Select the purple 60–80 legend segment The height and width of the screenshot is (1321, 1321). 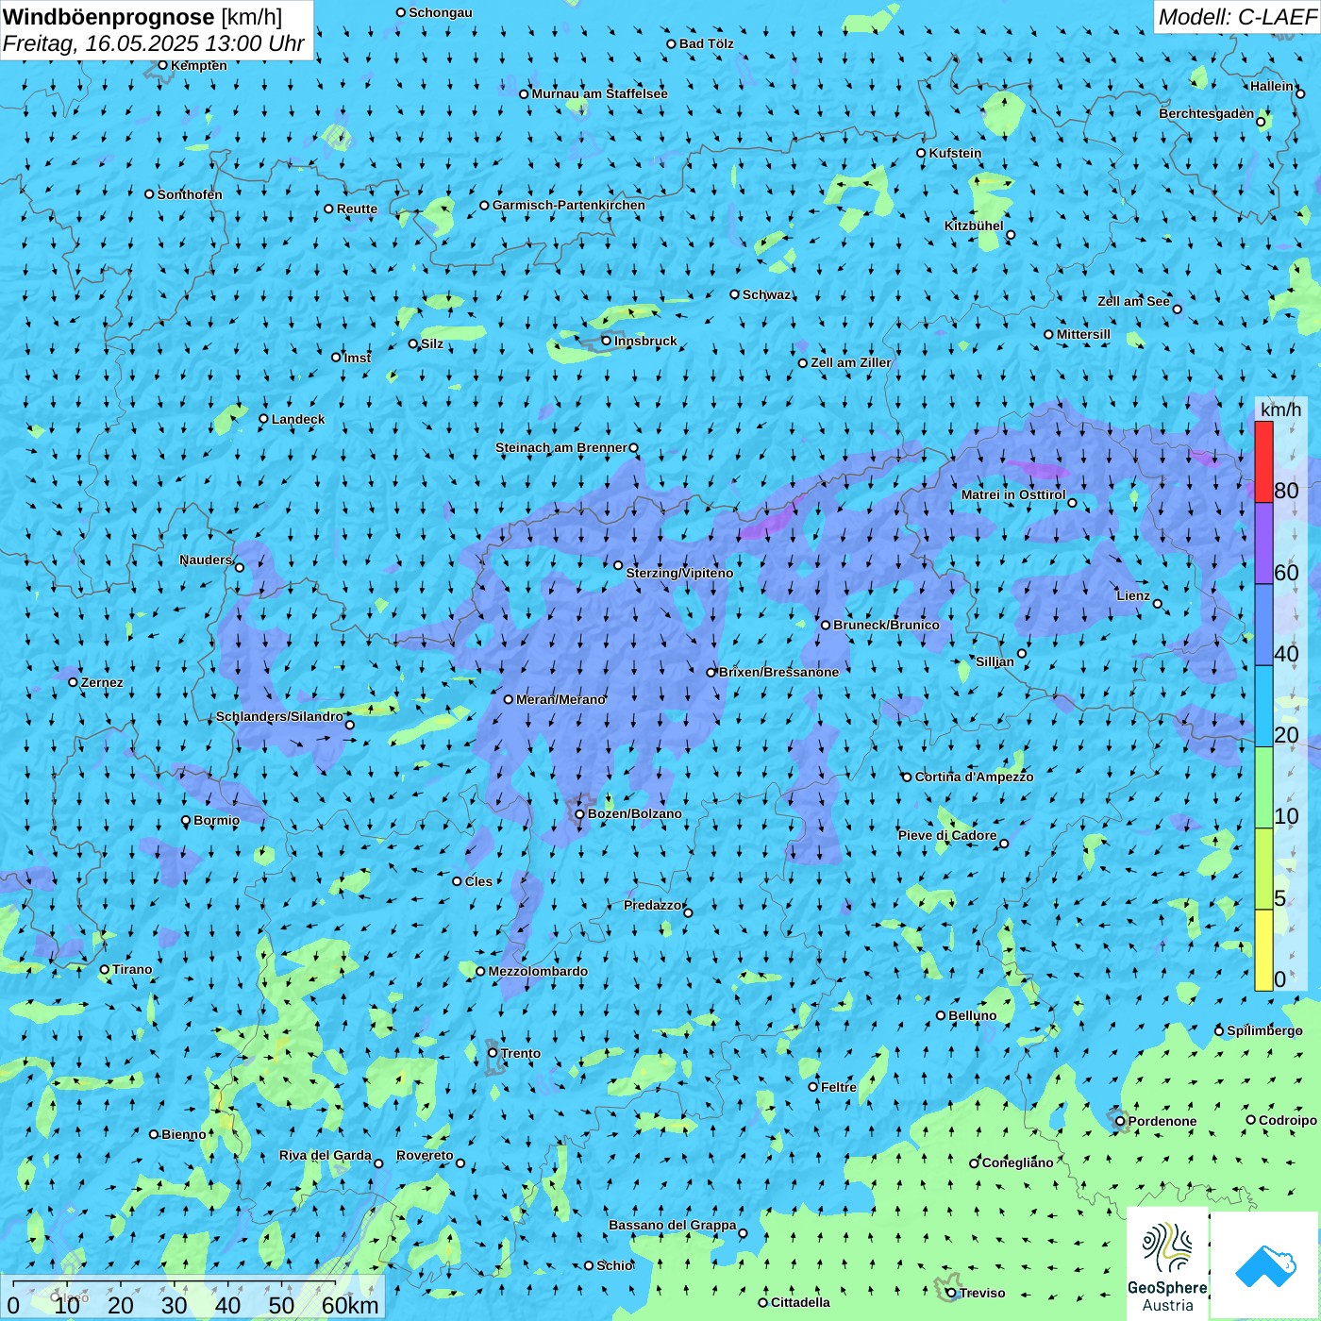1263,543
